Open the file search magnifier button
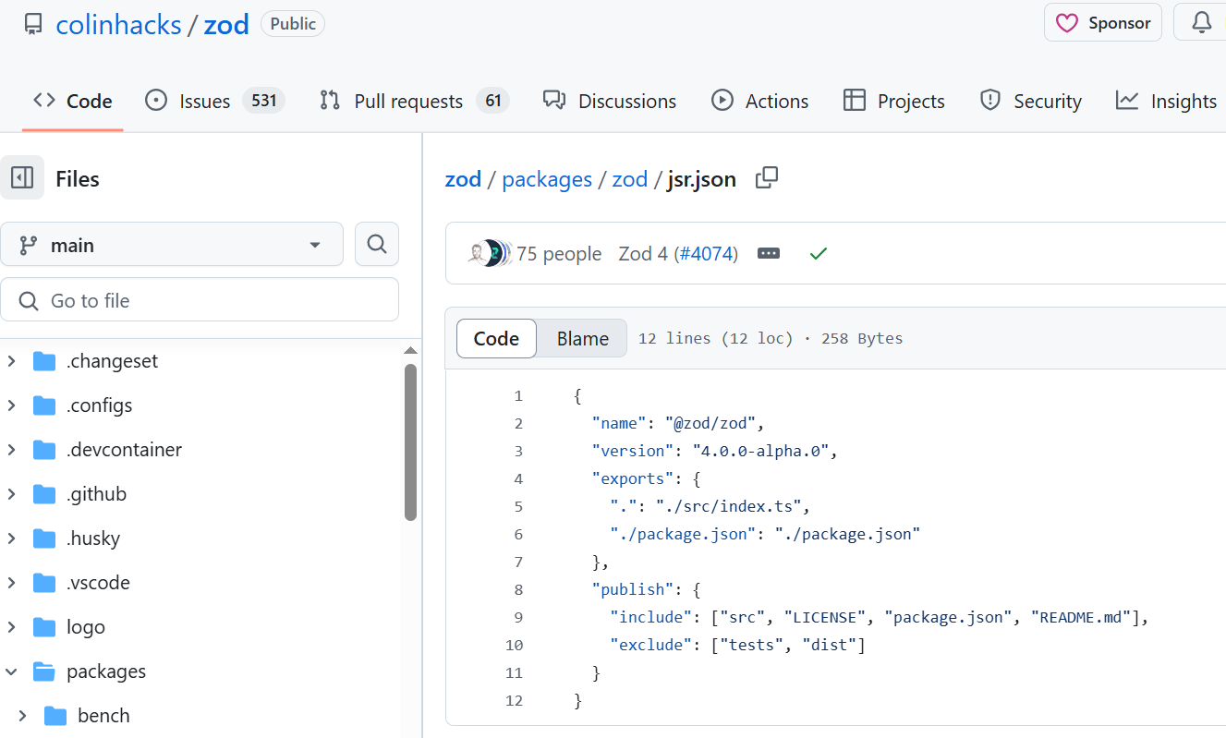This screenshot has height=738, width=1226. (376, 244)
